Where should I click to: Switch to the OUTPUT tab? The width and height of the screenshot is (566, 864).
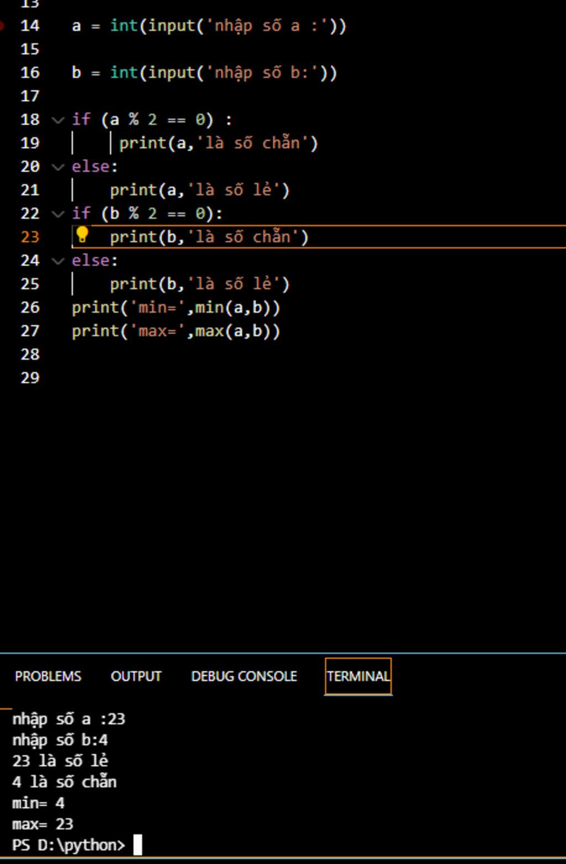click(136, 676)
